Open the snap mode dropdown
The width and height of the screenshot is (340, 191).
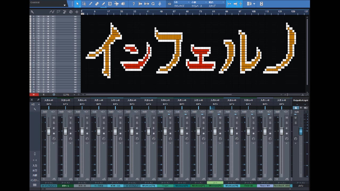click(x=216, y=2)
